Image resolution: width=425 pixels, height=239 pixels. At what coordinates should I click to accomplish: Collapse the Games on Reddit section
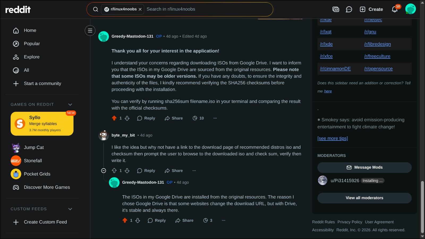click(70, 105)
